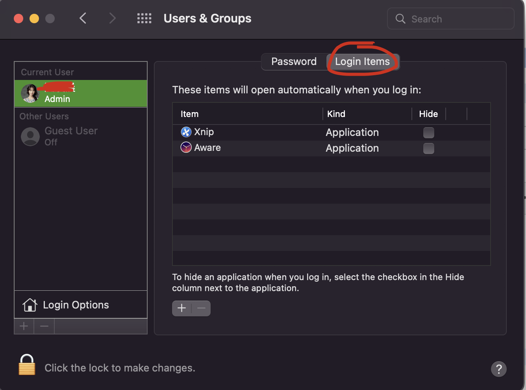Go back with the left chevron

(83, 18)
